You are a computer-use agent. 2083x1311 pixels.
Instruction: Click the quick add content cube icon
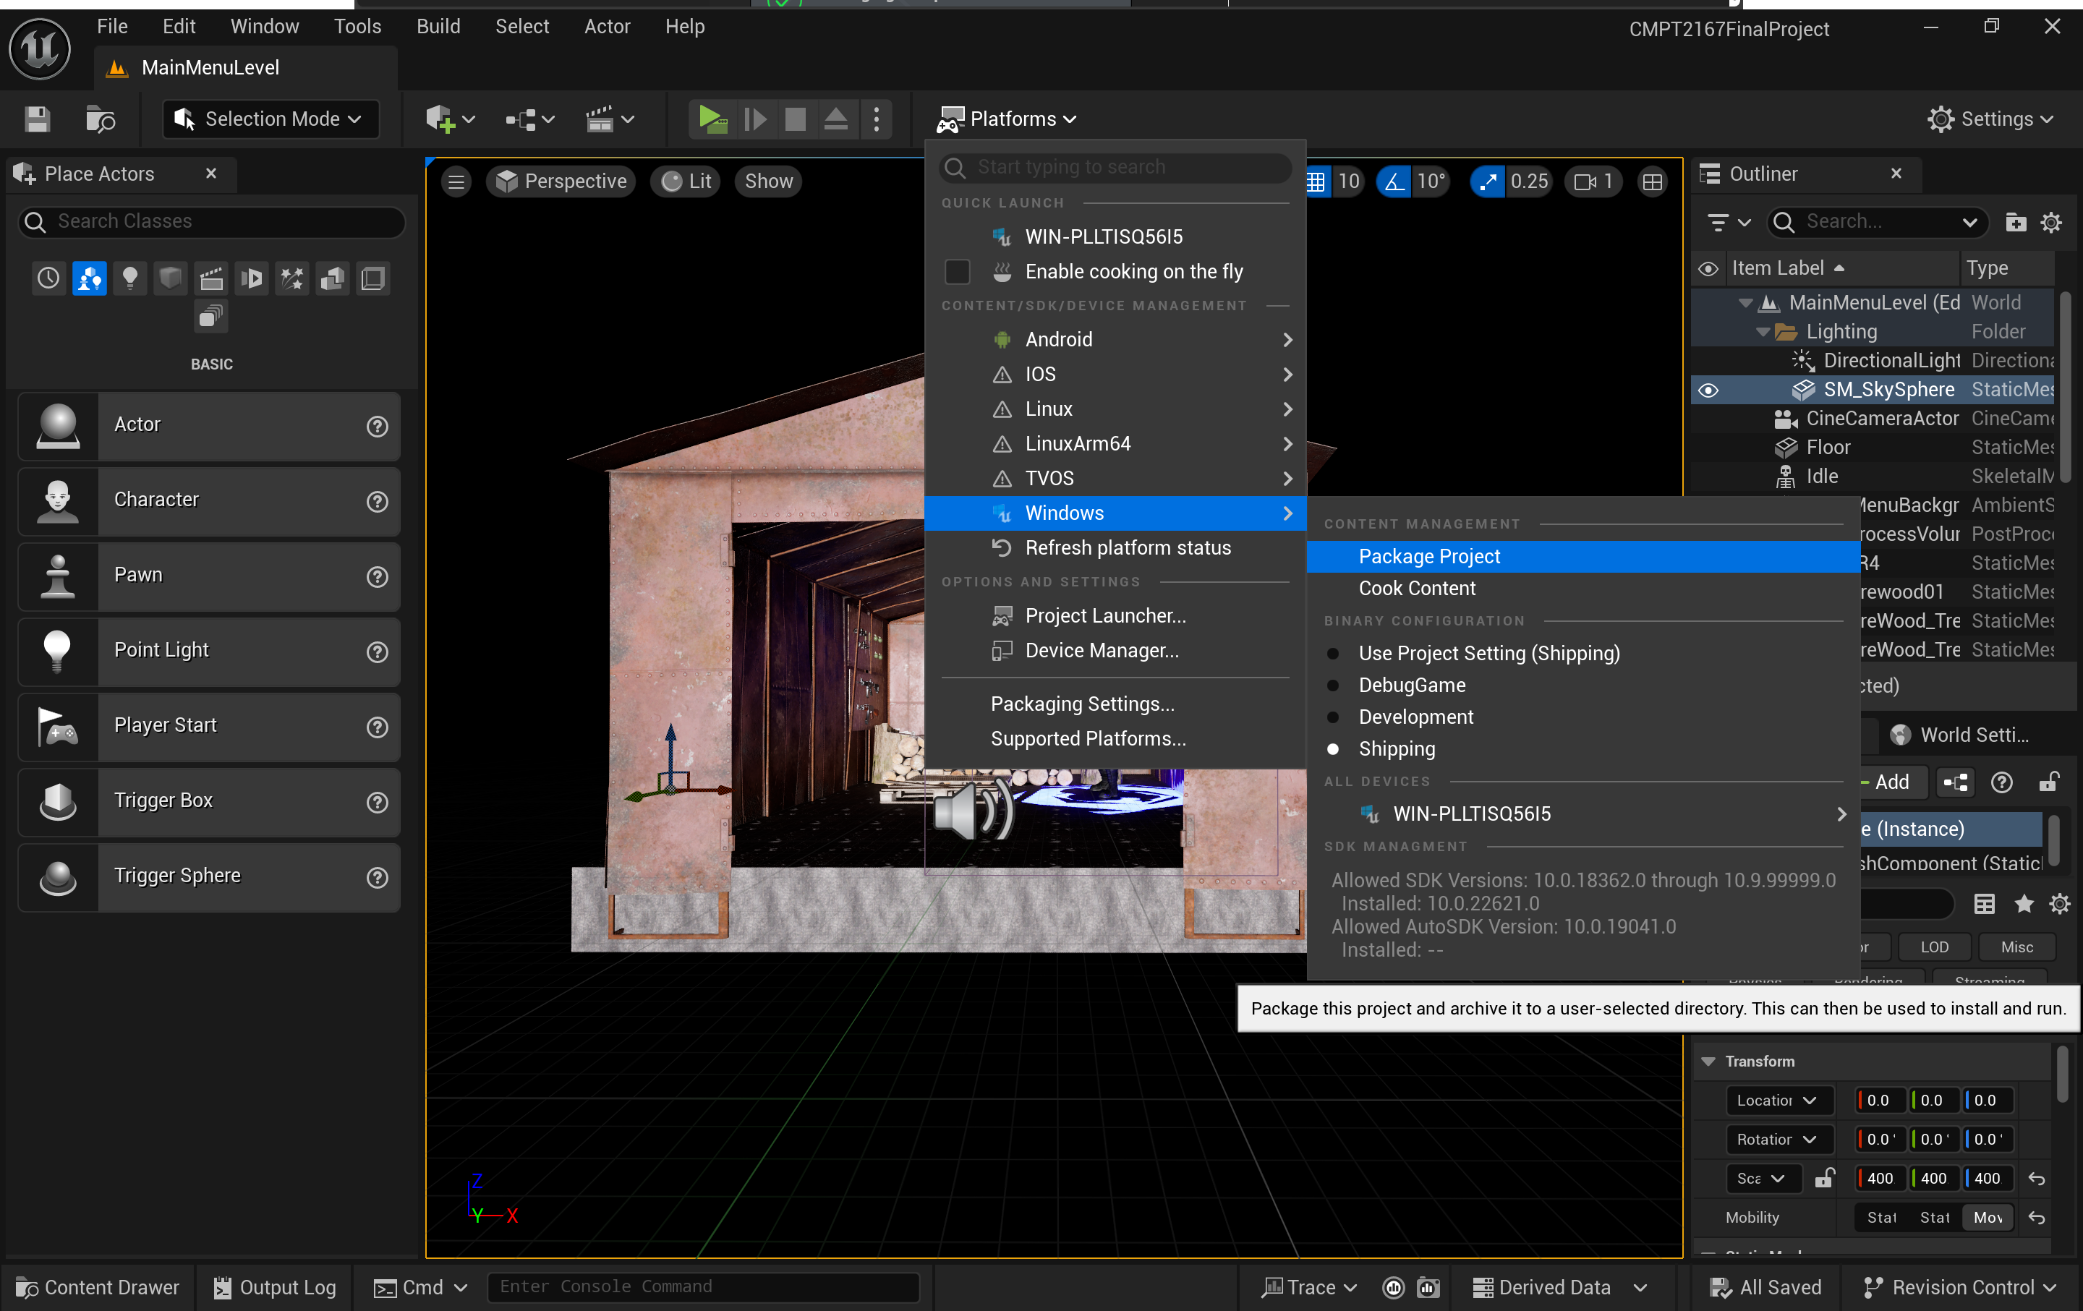coord(450,119)
